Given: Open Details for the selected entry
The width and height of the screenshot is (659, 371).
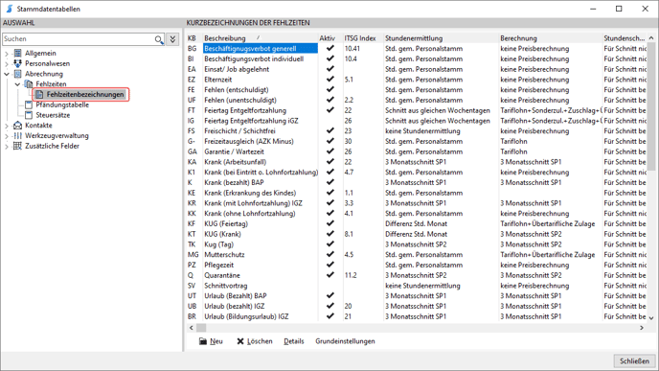Looking at the screenshot, I should [x=294, y=341].
